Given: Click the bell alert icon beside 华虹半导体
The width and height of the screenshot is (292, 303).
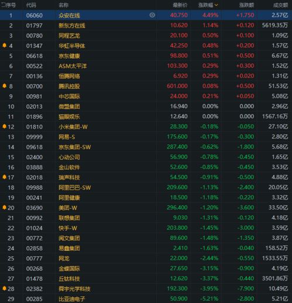Looking at the screenshot, I should tap(4, 46).
